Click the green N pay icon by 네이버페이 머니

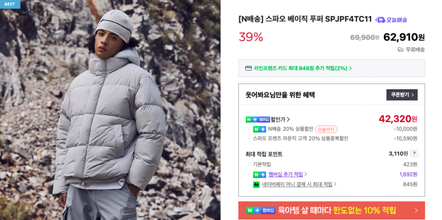click(x=256, y=185)
